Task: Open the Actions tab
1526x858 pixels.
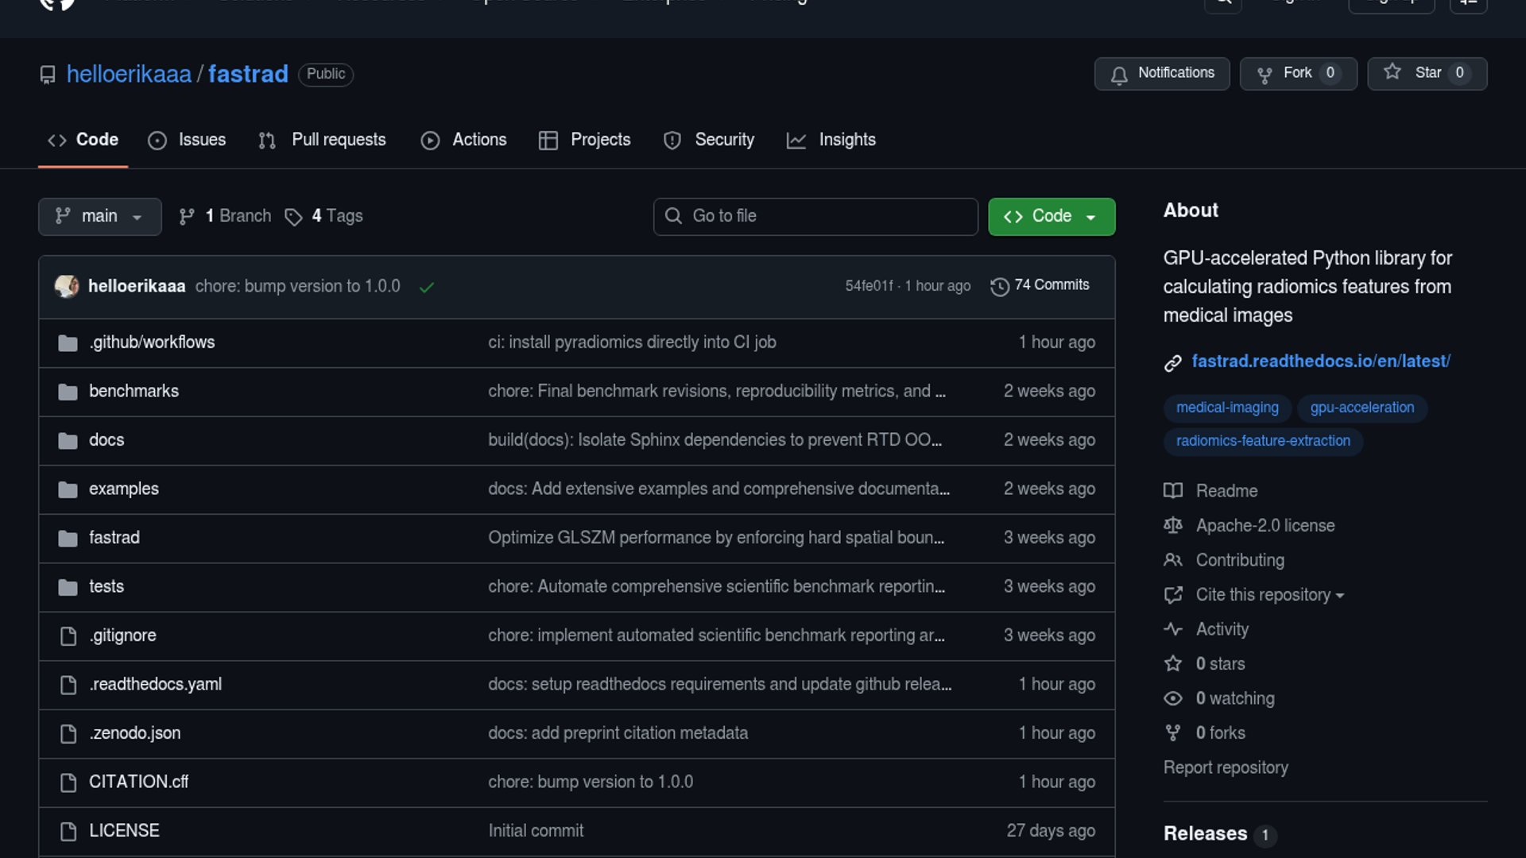Action: tap(464, 140)
